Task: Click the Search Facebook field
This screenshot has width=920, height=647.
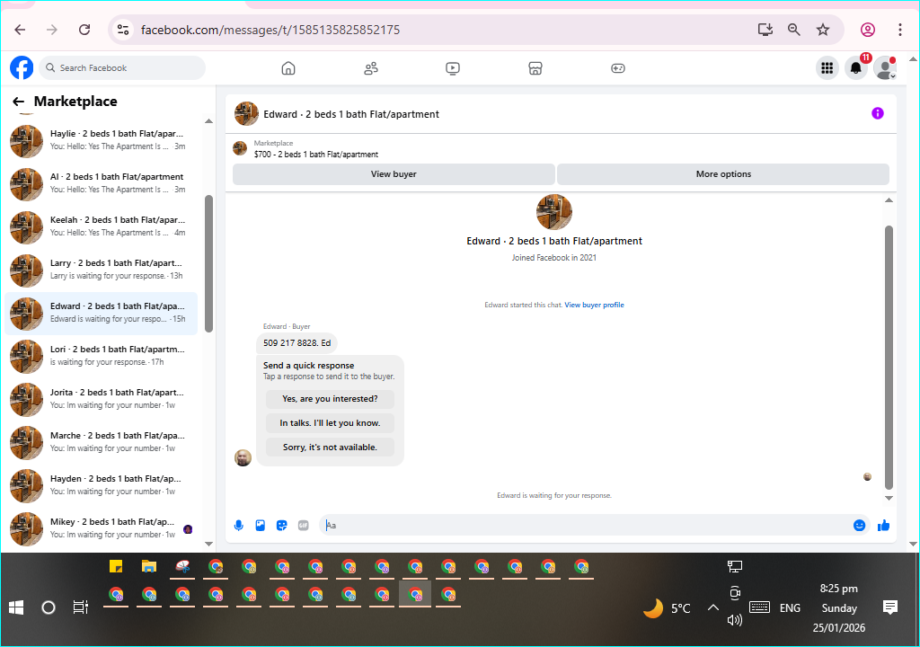Action: click(x=122, y=68)
